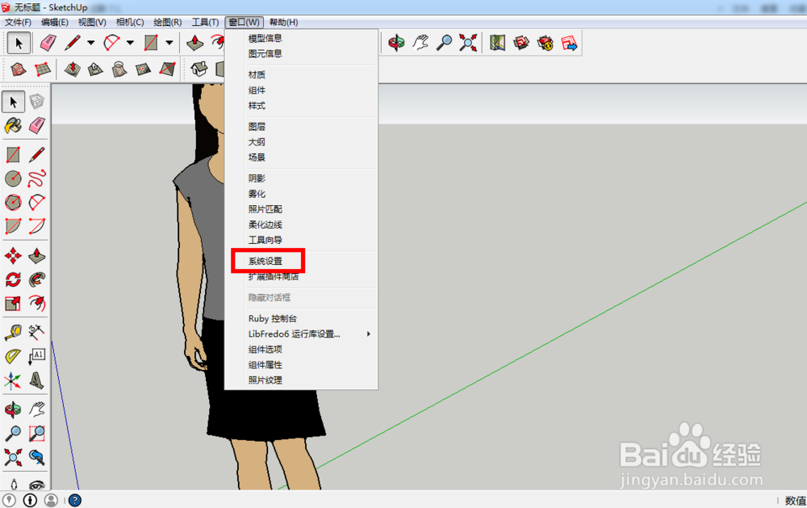
Task: Select the Paint Bucket tool
Action: coord(12,125)
